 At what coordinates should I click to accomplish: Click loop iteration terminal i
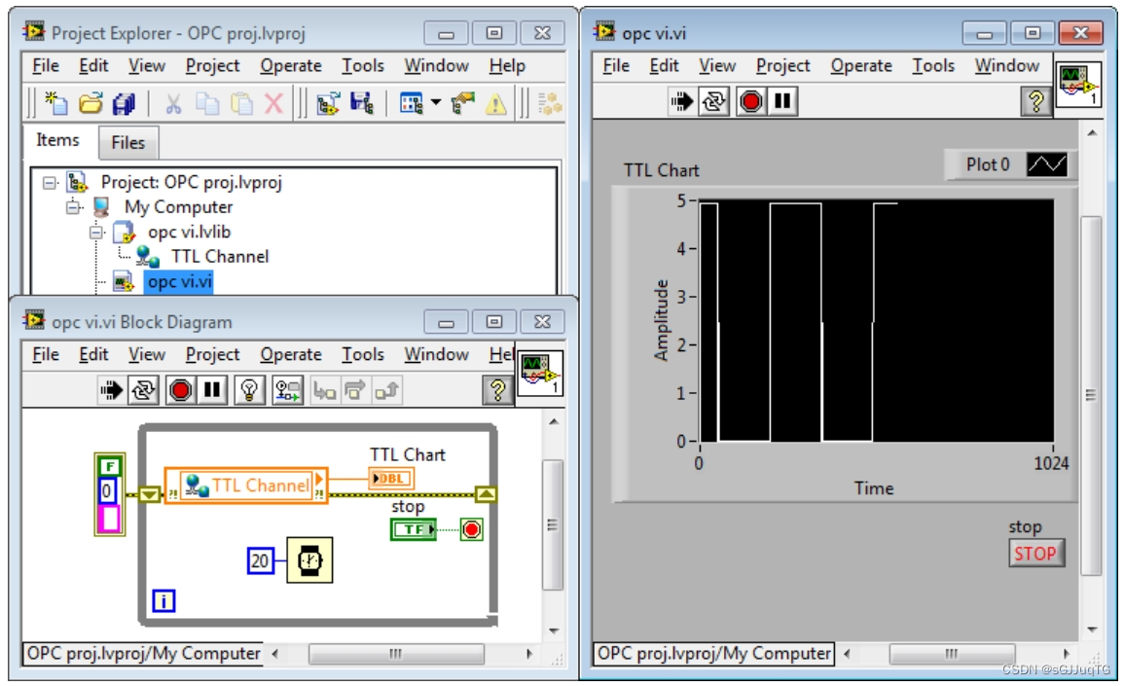(x=163, y=600)
